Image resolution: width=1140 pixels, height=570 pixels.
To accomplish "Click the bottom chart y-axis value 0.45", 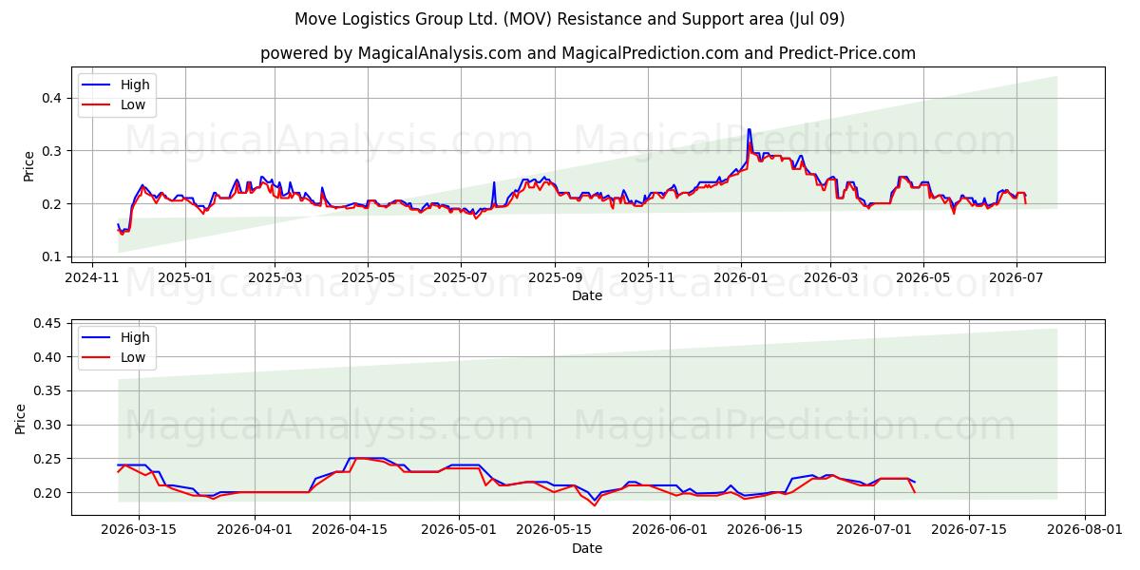I will click(x=47, y=323).
